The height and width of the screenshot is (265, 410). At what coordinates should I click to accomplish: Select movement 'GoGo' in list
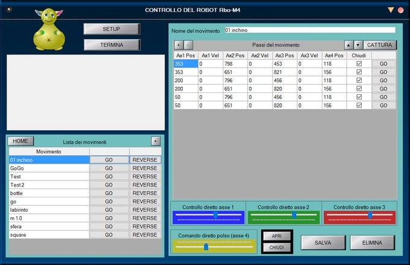(x=49, y=168)
